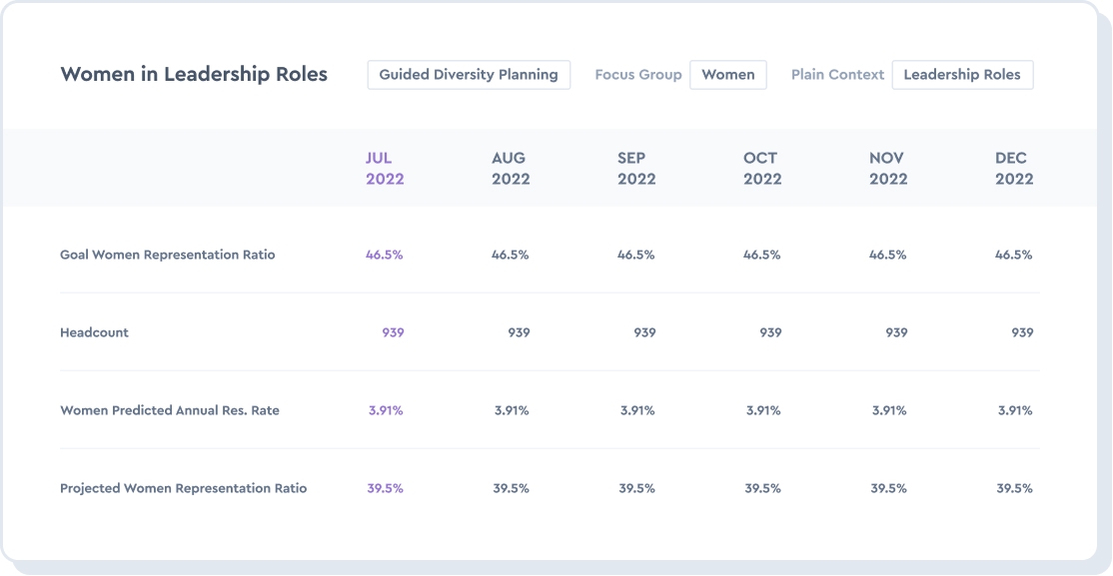This screenshot has height=576, width=1113.
Task: Click the July predicted rate 3.91%
Action: point(383,410)
